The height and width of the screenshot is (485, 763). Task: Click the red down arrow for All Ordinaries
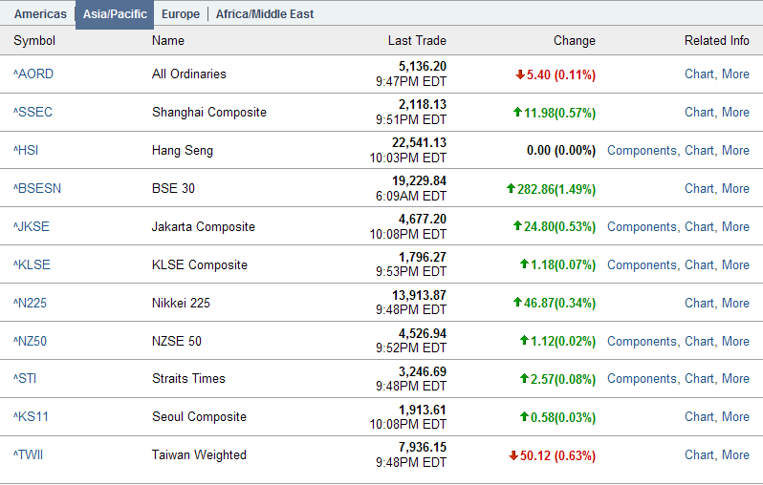pos(520,74)
